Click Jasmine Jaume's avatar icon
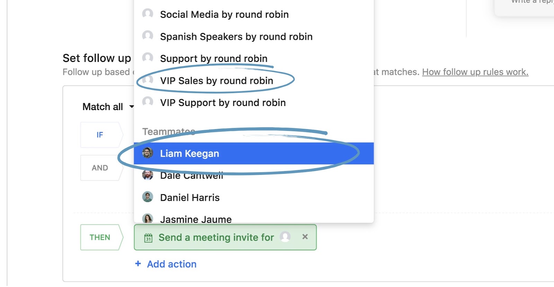The width and height of the screenshot is (554, 287). 148,218
